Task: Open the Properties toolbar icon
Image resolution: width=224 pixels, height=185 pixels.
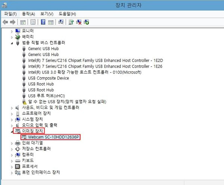Action: (33, 22)
